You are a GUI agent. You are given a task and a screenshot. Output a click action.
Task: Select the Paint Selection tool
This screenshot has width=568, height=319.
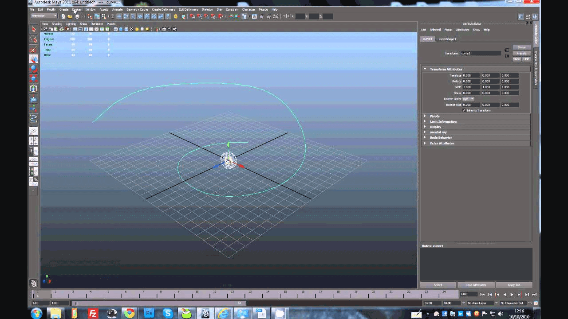33,50
